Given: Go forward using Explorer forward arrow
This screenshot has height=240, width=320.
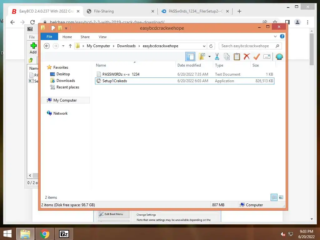Looking at the screenshot, I should [x=56, y=46].
